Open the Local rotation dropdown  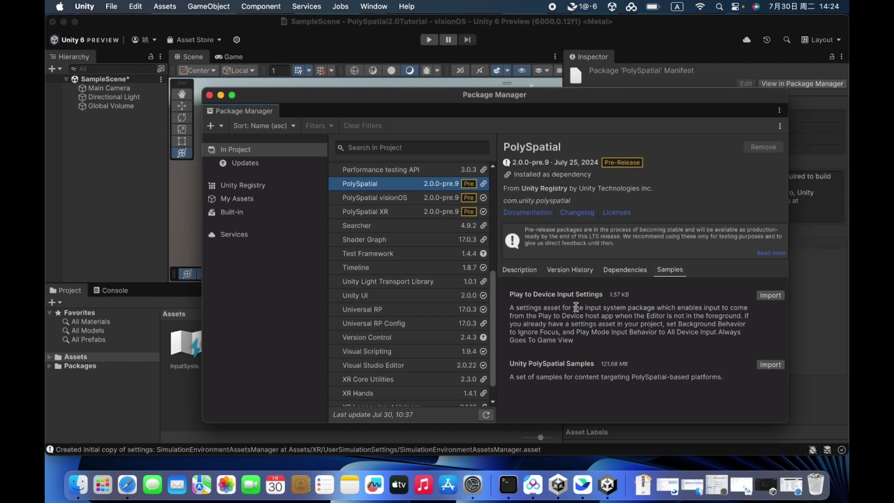[x=239, y=70]
